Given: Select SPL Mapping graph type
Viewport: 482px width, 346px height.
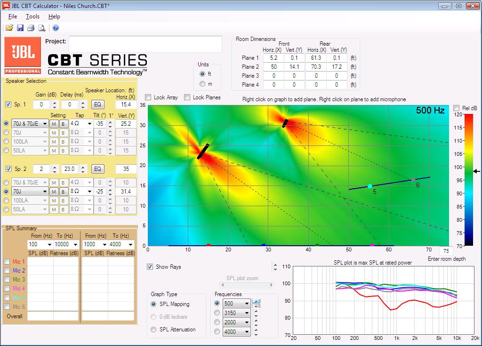Looking at the screenshot, I should [x=153, y=304].
